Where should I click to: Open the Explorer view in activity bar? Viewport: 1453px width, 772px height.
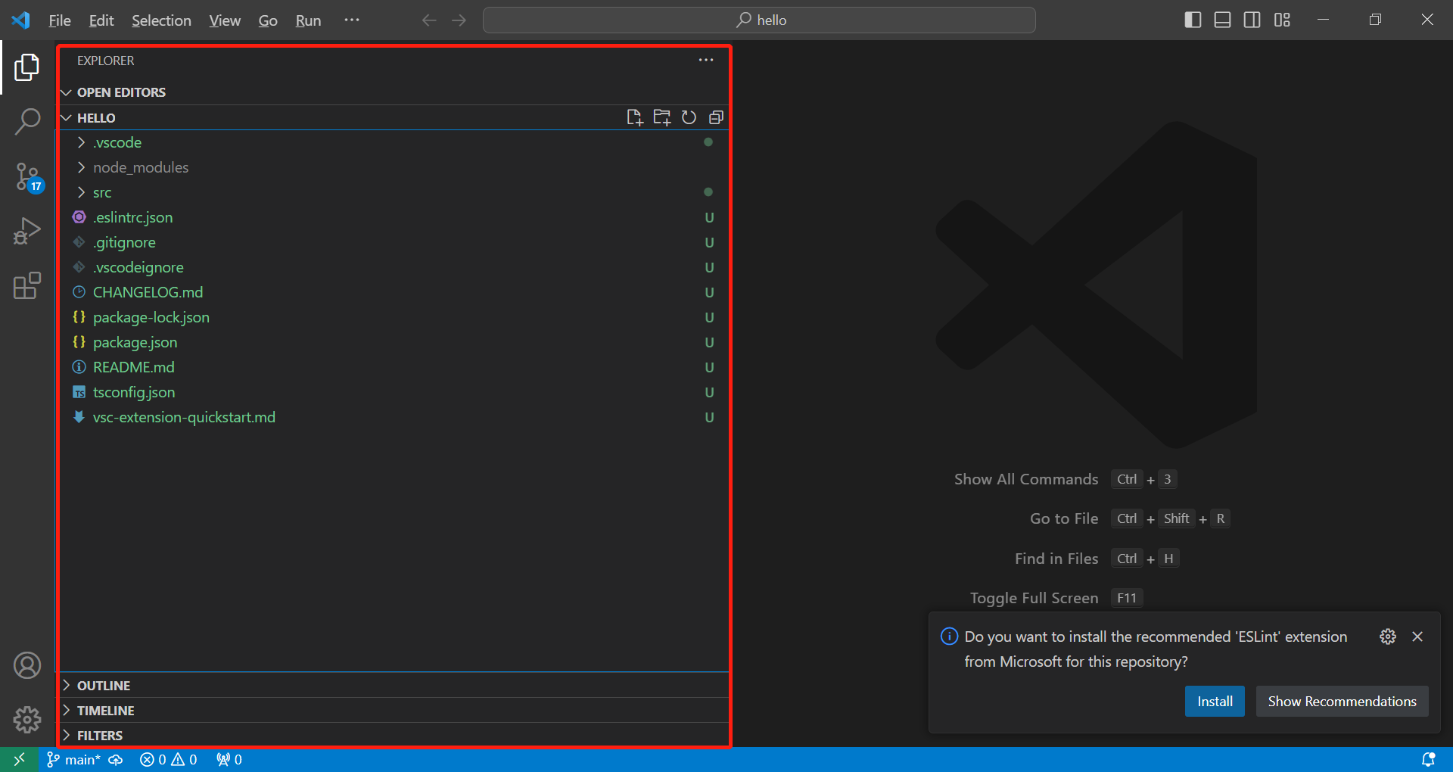[x=27, y=67]
